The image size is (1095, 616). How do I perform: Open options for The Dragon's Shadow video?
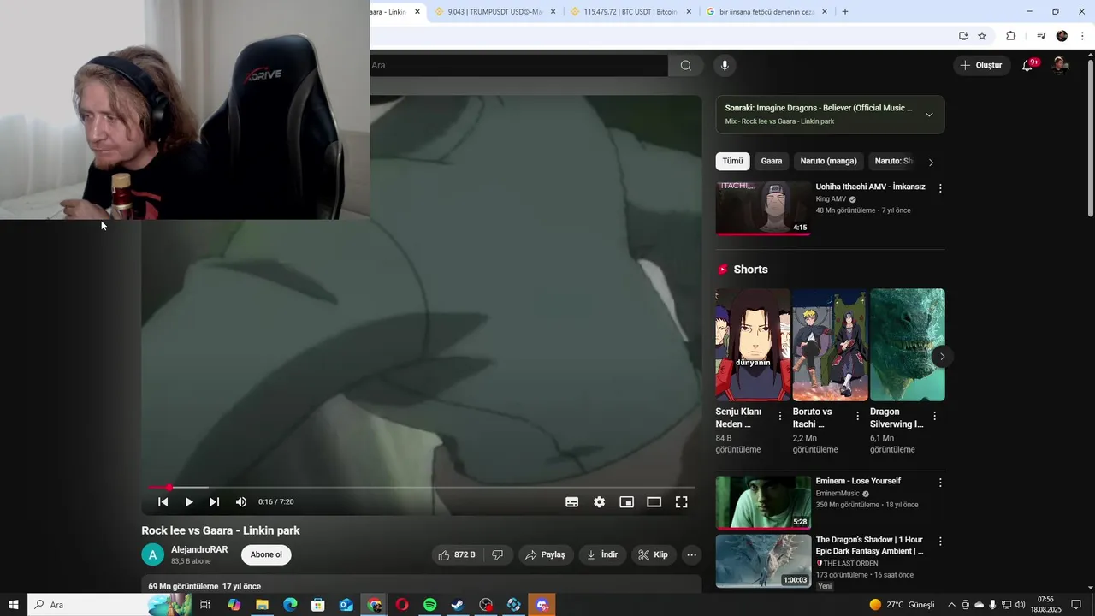click(940, 542)
